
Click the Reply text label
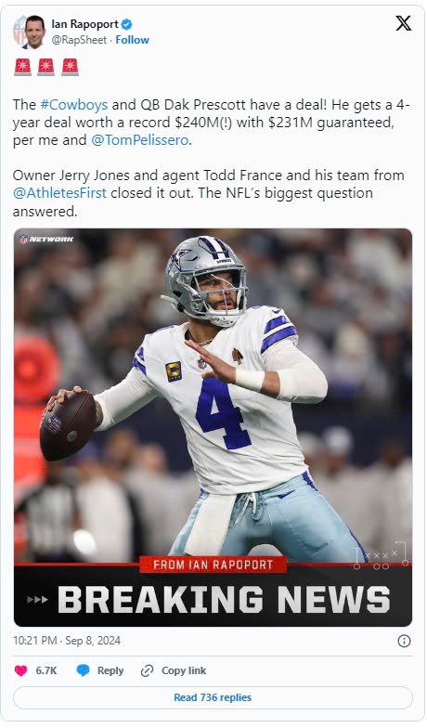(x=110, y=670)
